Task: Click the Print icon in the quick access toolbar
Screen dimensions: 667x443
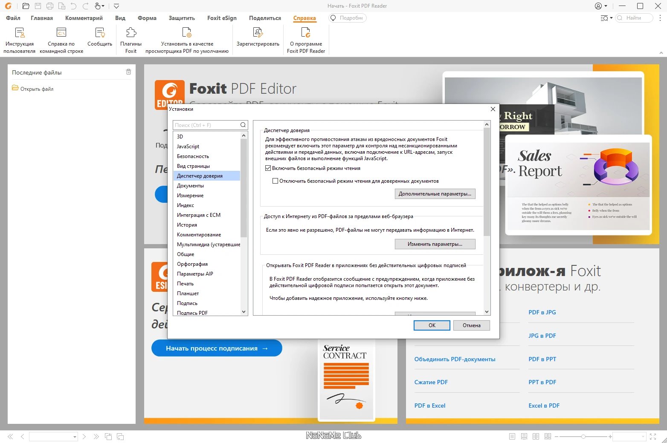Action: point(49,6)
